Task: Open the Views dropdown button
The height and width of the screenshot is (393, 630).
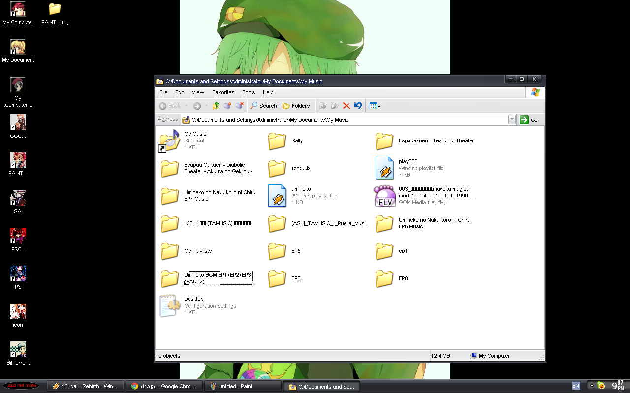Action: (375, 106)
